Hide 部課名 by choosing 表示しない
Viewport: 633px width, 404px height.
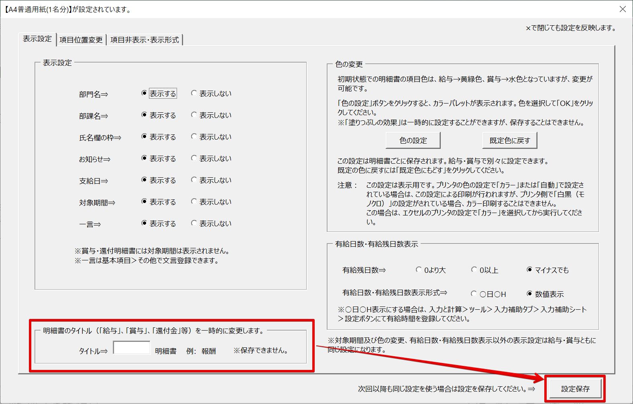pyautogui.click(x=194, y=115)
